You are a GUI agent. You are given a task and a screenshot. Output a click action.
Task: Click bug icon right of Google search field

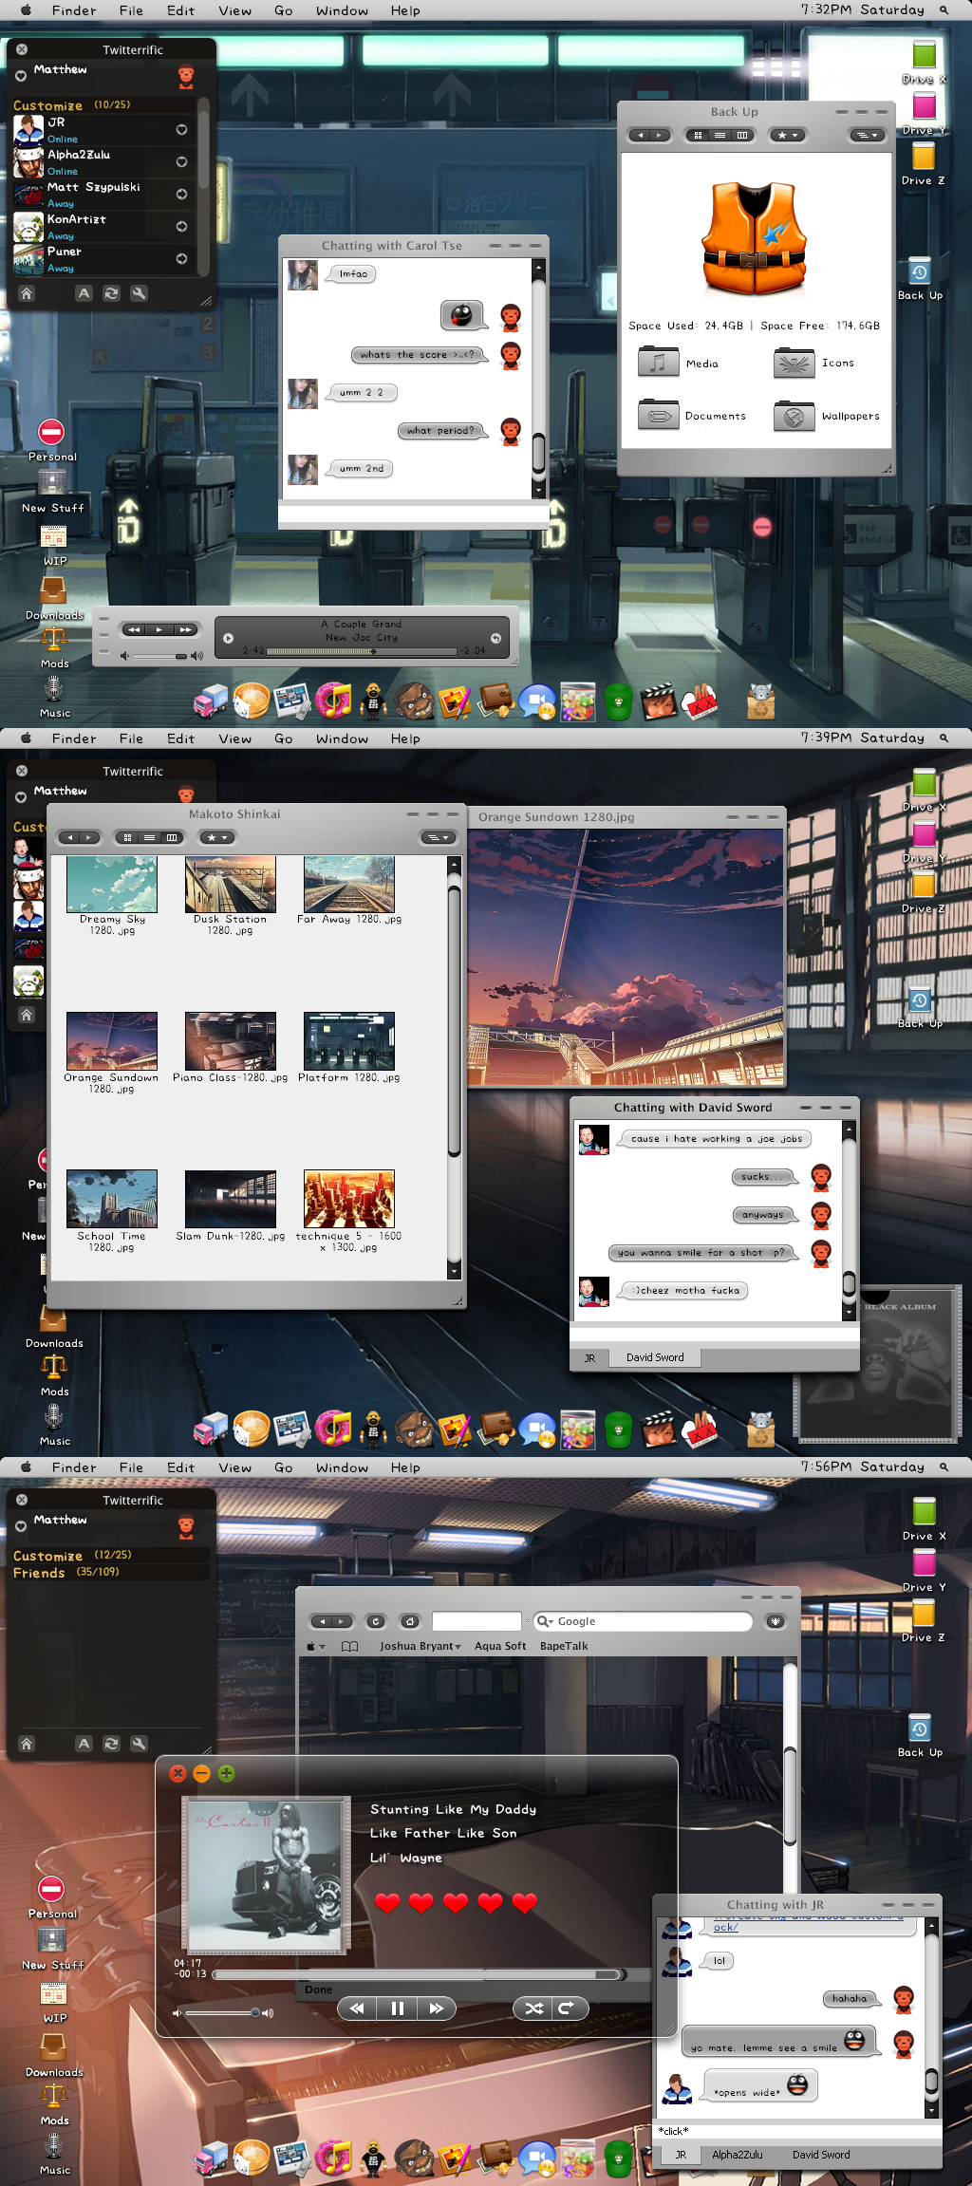click(776, 1621)
